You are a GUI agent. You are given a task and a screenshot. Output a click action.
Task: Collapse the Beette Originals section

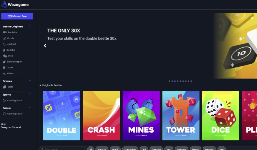[x=30, y=26]
